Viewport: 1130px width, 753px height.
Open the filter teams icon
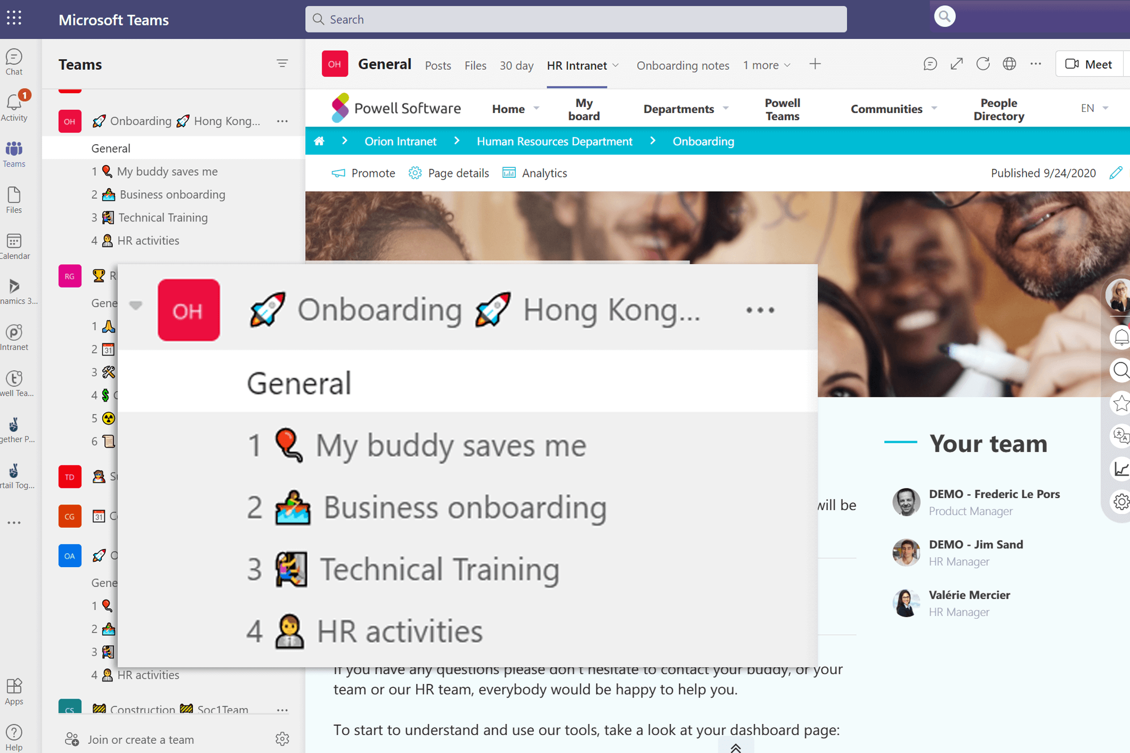point(282,64)
